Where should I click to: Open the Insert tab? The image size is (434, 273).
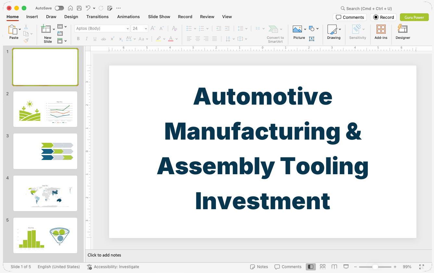click(32, 17)
